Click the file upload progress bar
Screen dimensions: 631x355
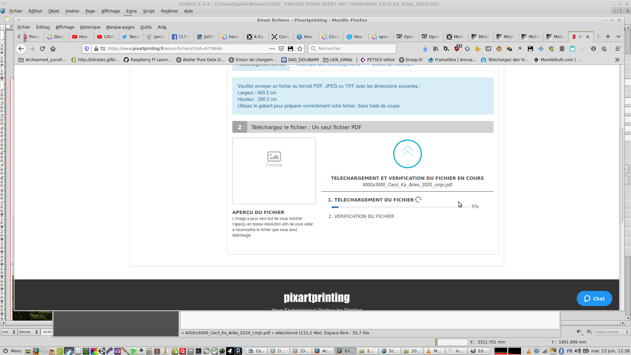tap(400, 207)
